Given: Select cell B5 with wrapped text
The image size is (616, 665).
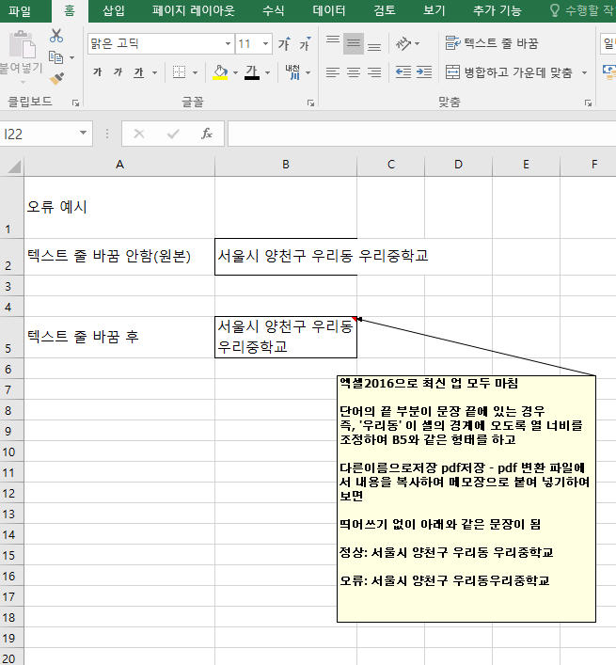Looking at the screenshot, I should tap(286, 337).
